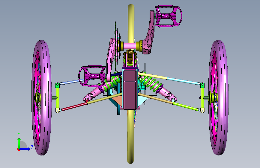Select the green top joint bracket on right upright
This screenshot has height=168, width=260.
point(202,85)
